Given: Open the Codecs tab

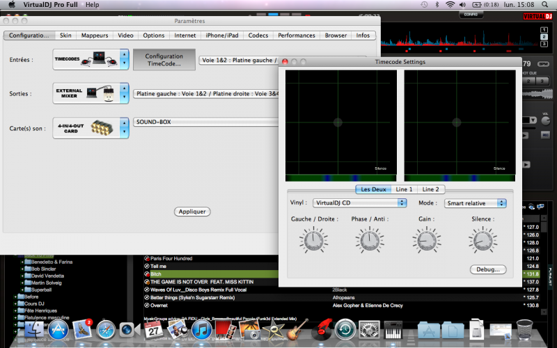Looking at the screenshot, I should click(258, 35).
